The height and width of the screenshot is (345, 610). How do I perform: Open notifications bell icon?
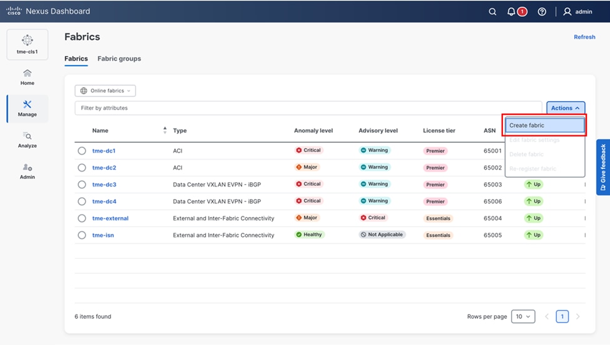(x=512, y=11)
